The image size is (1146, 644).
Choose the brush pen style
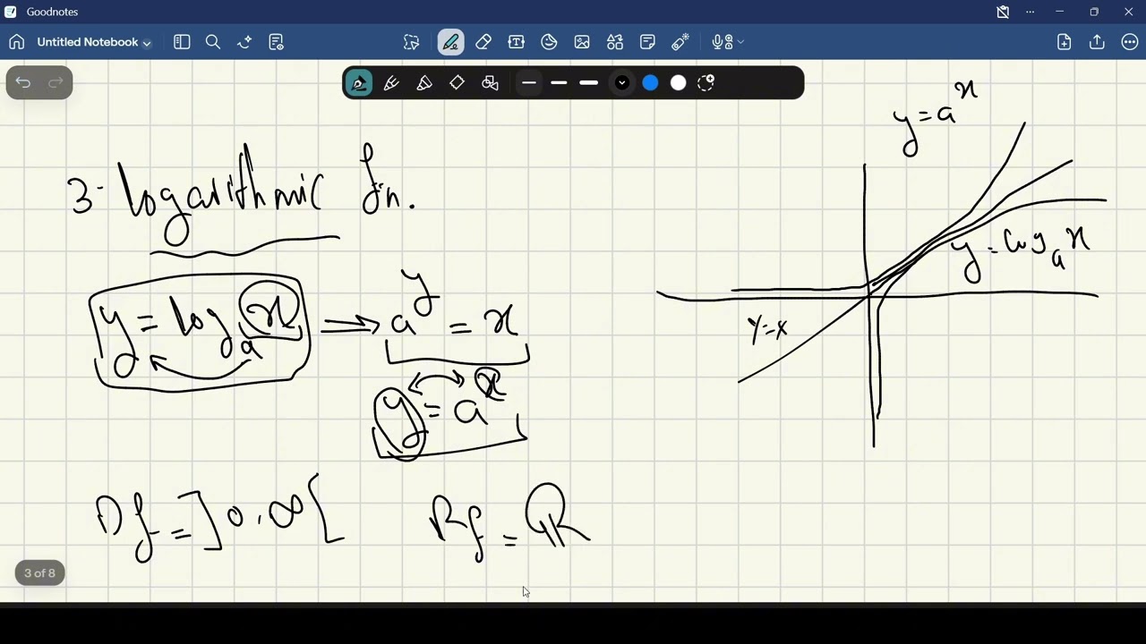click(424, 83)
